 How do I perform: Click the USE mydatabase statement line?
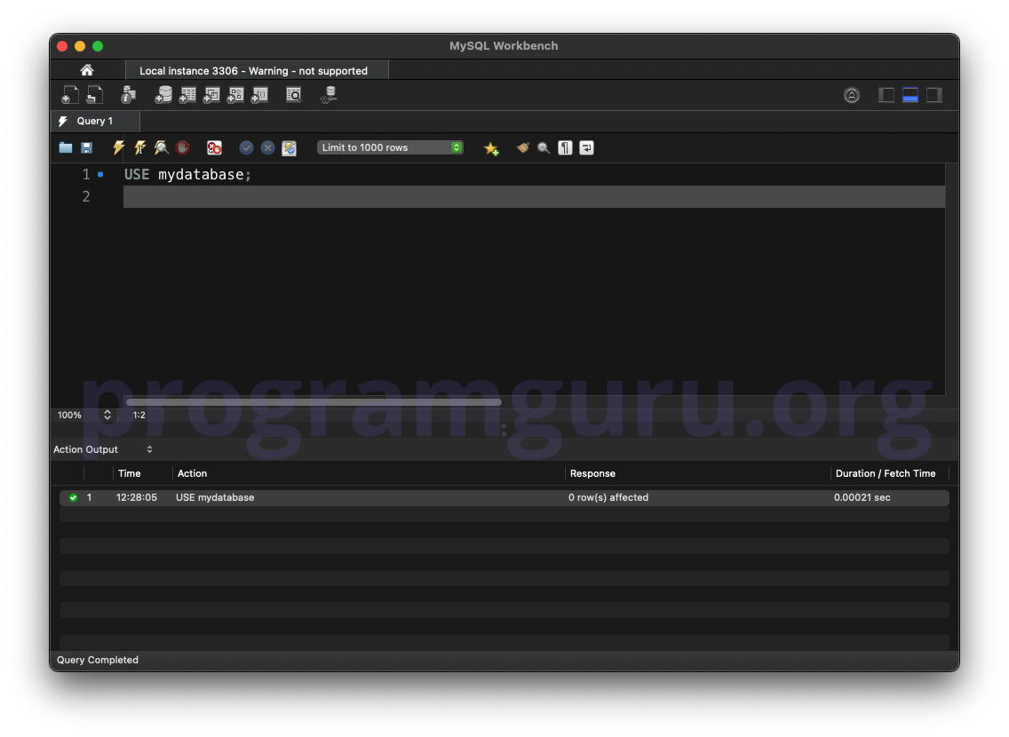(187, 174)
